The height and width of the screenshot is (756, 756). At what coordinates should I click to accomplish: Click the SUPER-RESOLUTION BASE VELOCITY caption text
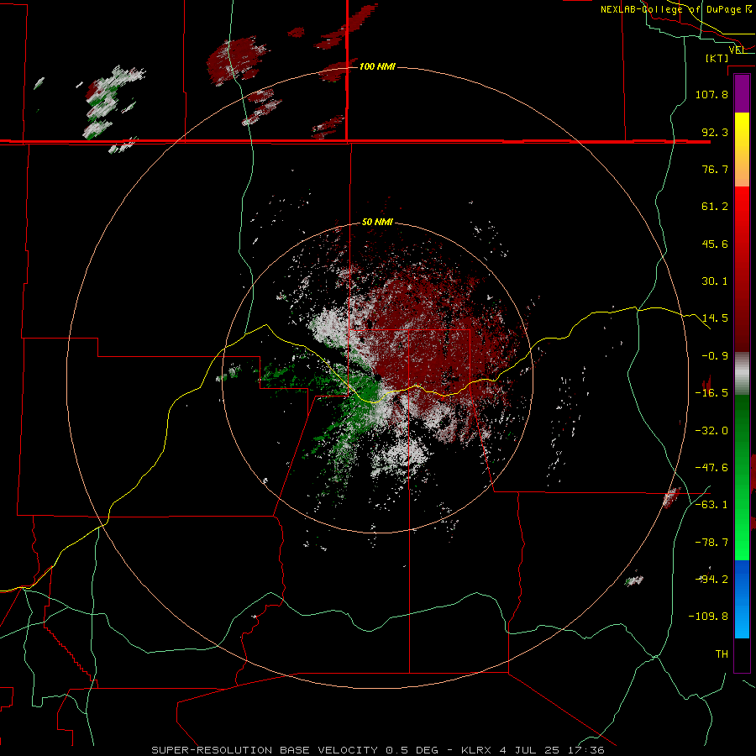[x=265, y=750]
